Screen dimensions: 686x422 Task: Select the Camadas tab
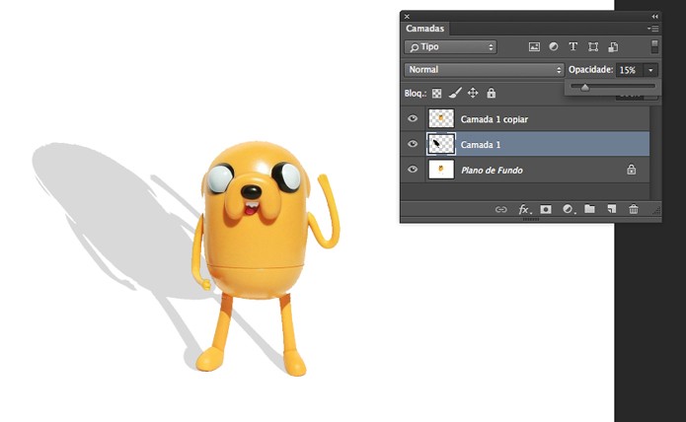(x=424, y=29)
